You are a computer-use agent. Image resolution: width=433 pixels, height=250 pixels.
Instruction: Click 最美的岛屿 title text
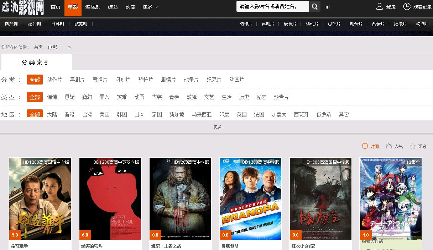pyautogui.click(x=92, y=246)
